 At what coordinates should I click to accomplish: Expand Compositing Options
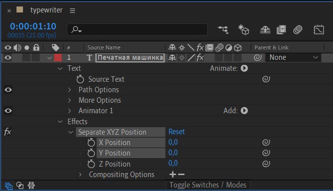point(80,175)
